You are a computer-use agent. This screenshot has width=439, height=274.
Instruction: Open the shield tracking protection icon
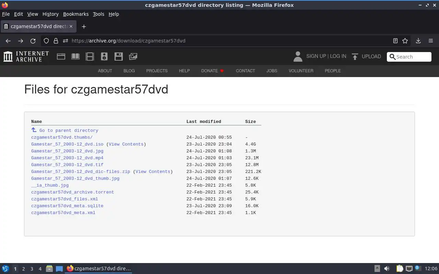[x=46, y=41]
